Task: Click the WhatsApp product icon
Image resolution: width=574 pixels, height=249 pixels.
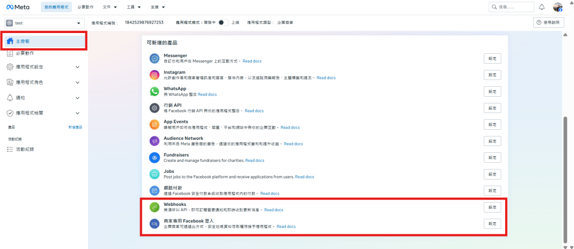Action: pyautogui.click(x=155, y=91)
